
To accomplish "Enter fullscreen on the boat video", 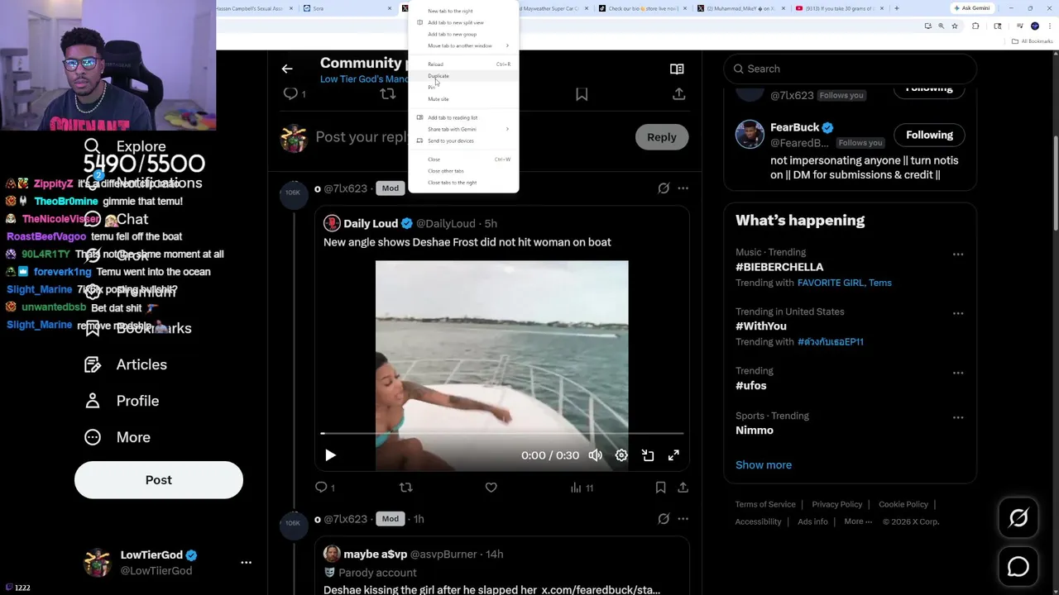I will (673, 455).
